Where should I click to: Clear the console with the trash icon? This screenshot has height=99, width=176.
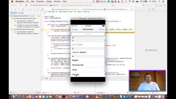coord(128,93)
